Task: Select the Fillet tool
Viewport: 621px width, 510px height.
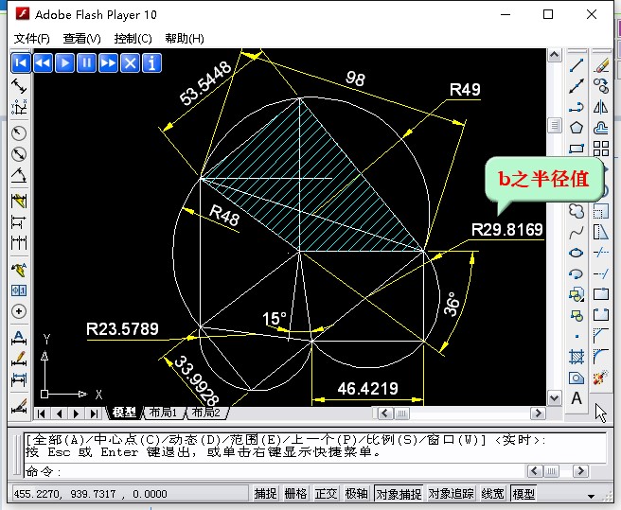Action: pos(601,357)
